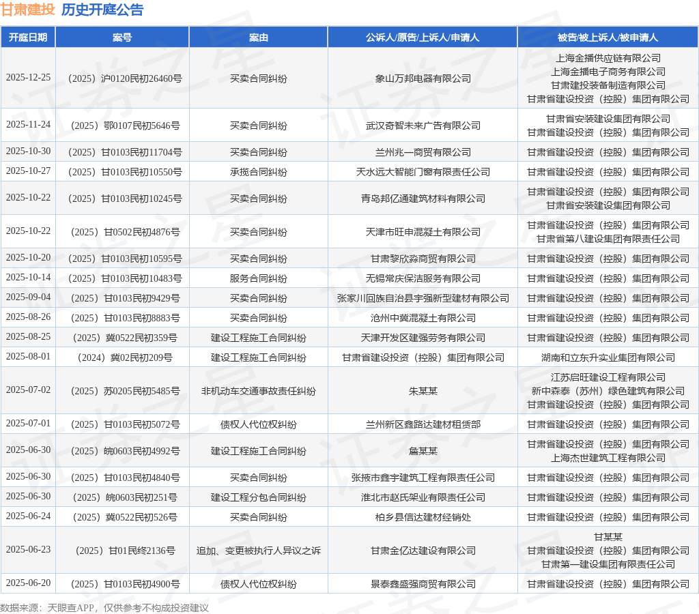Click plaintiff 兰州兆一商贸有限公司
The width and height of the screenshot is (699, 614).
(x=423, y=152)
